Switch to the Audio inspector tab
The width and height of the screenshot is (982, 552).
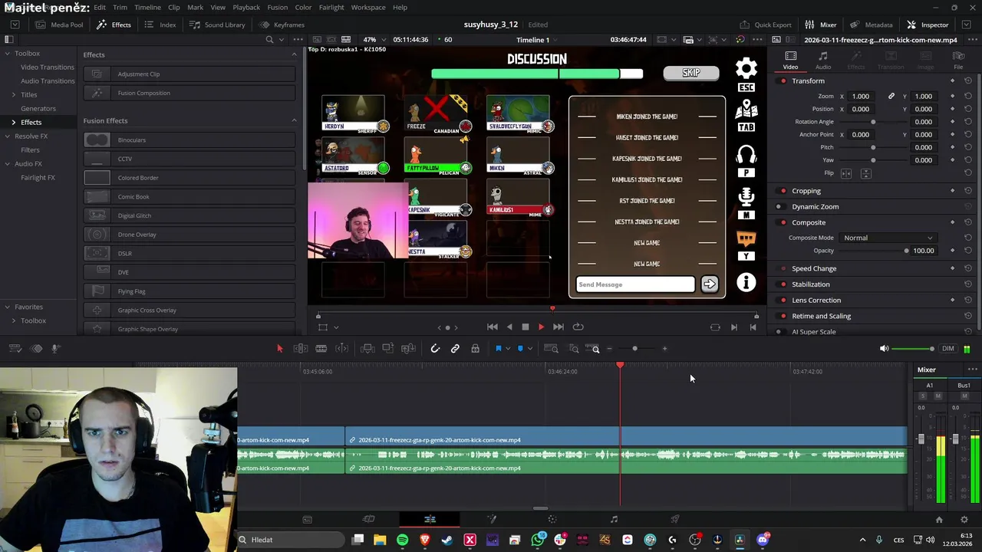pyautogui.click(x=822, y=61)
